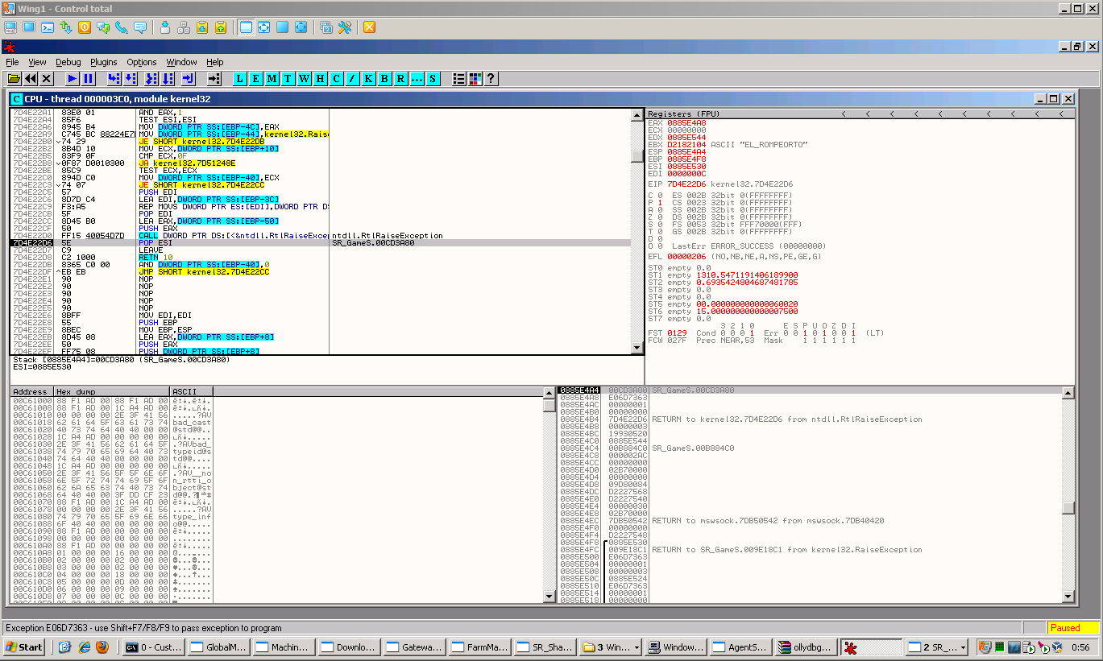Open debugging options with the list icon
The height and width of the screenshot is (661, 1103).
pyautogui.click(x=459, y=78)
